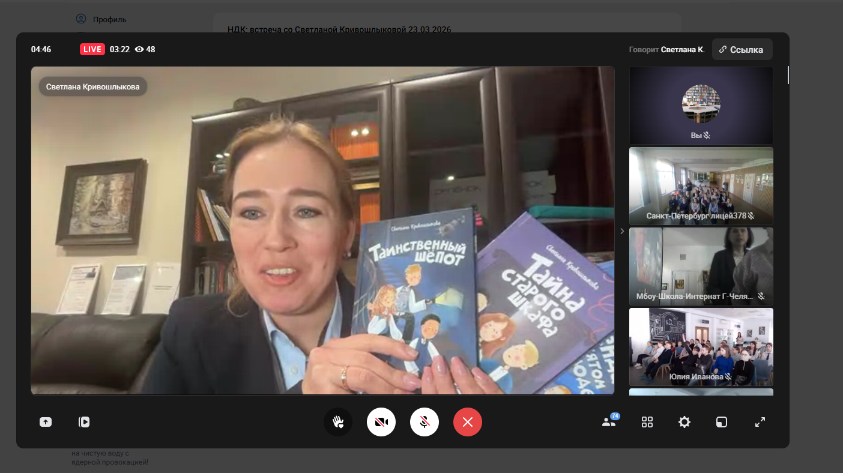Open the media playback icon

pos(84,422)
